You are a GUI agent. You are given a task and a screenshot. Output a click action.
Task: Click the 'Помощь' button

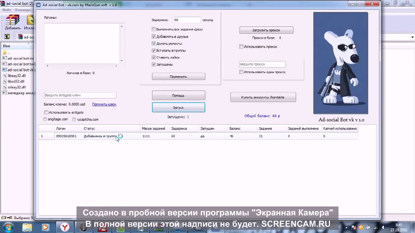coord(178,95)
